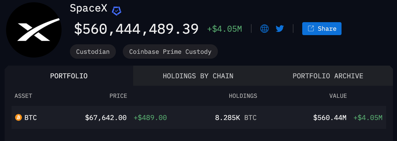397x141 pixels.
Task: Click the Share button
Action: coord(322,29)
